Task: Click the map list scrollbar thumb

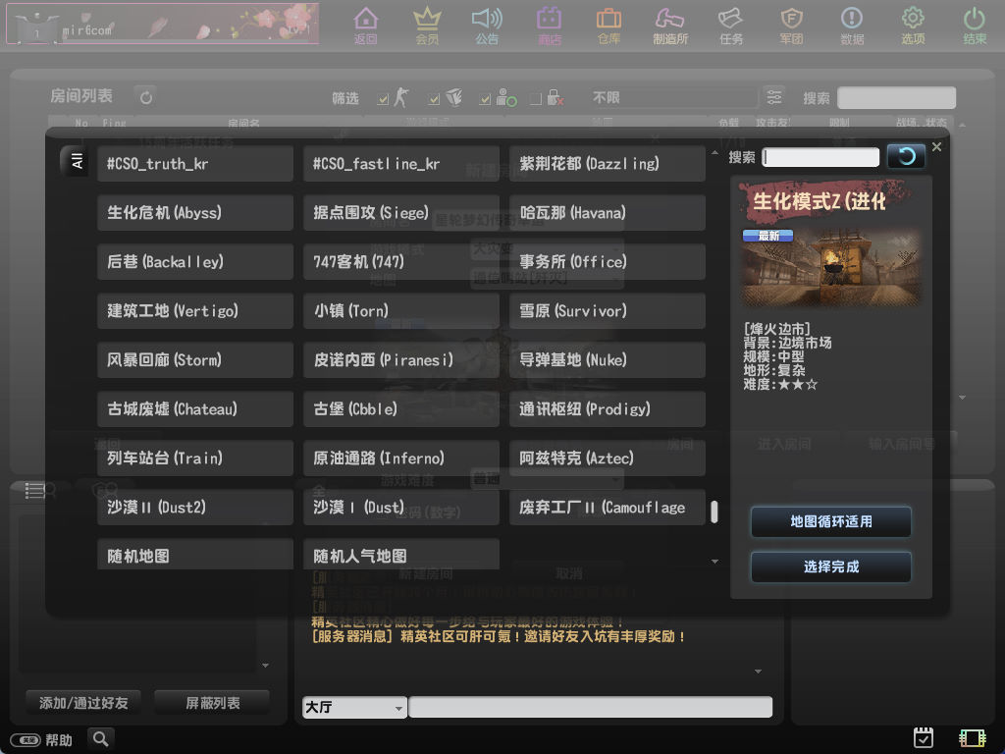Action: [714, 512]
